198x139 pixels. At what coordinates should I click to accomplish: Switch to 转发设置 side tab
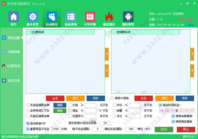point(14,38)
